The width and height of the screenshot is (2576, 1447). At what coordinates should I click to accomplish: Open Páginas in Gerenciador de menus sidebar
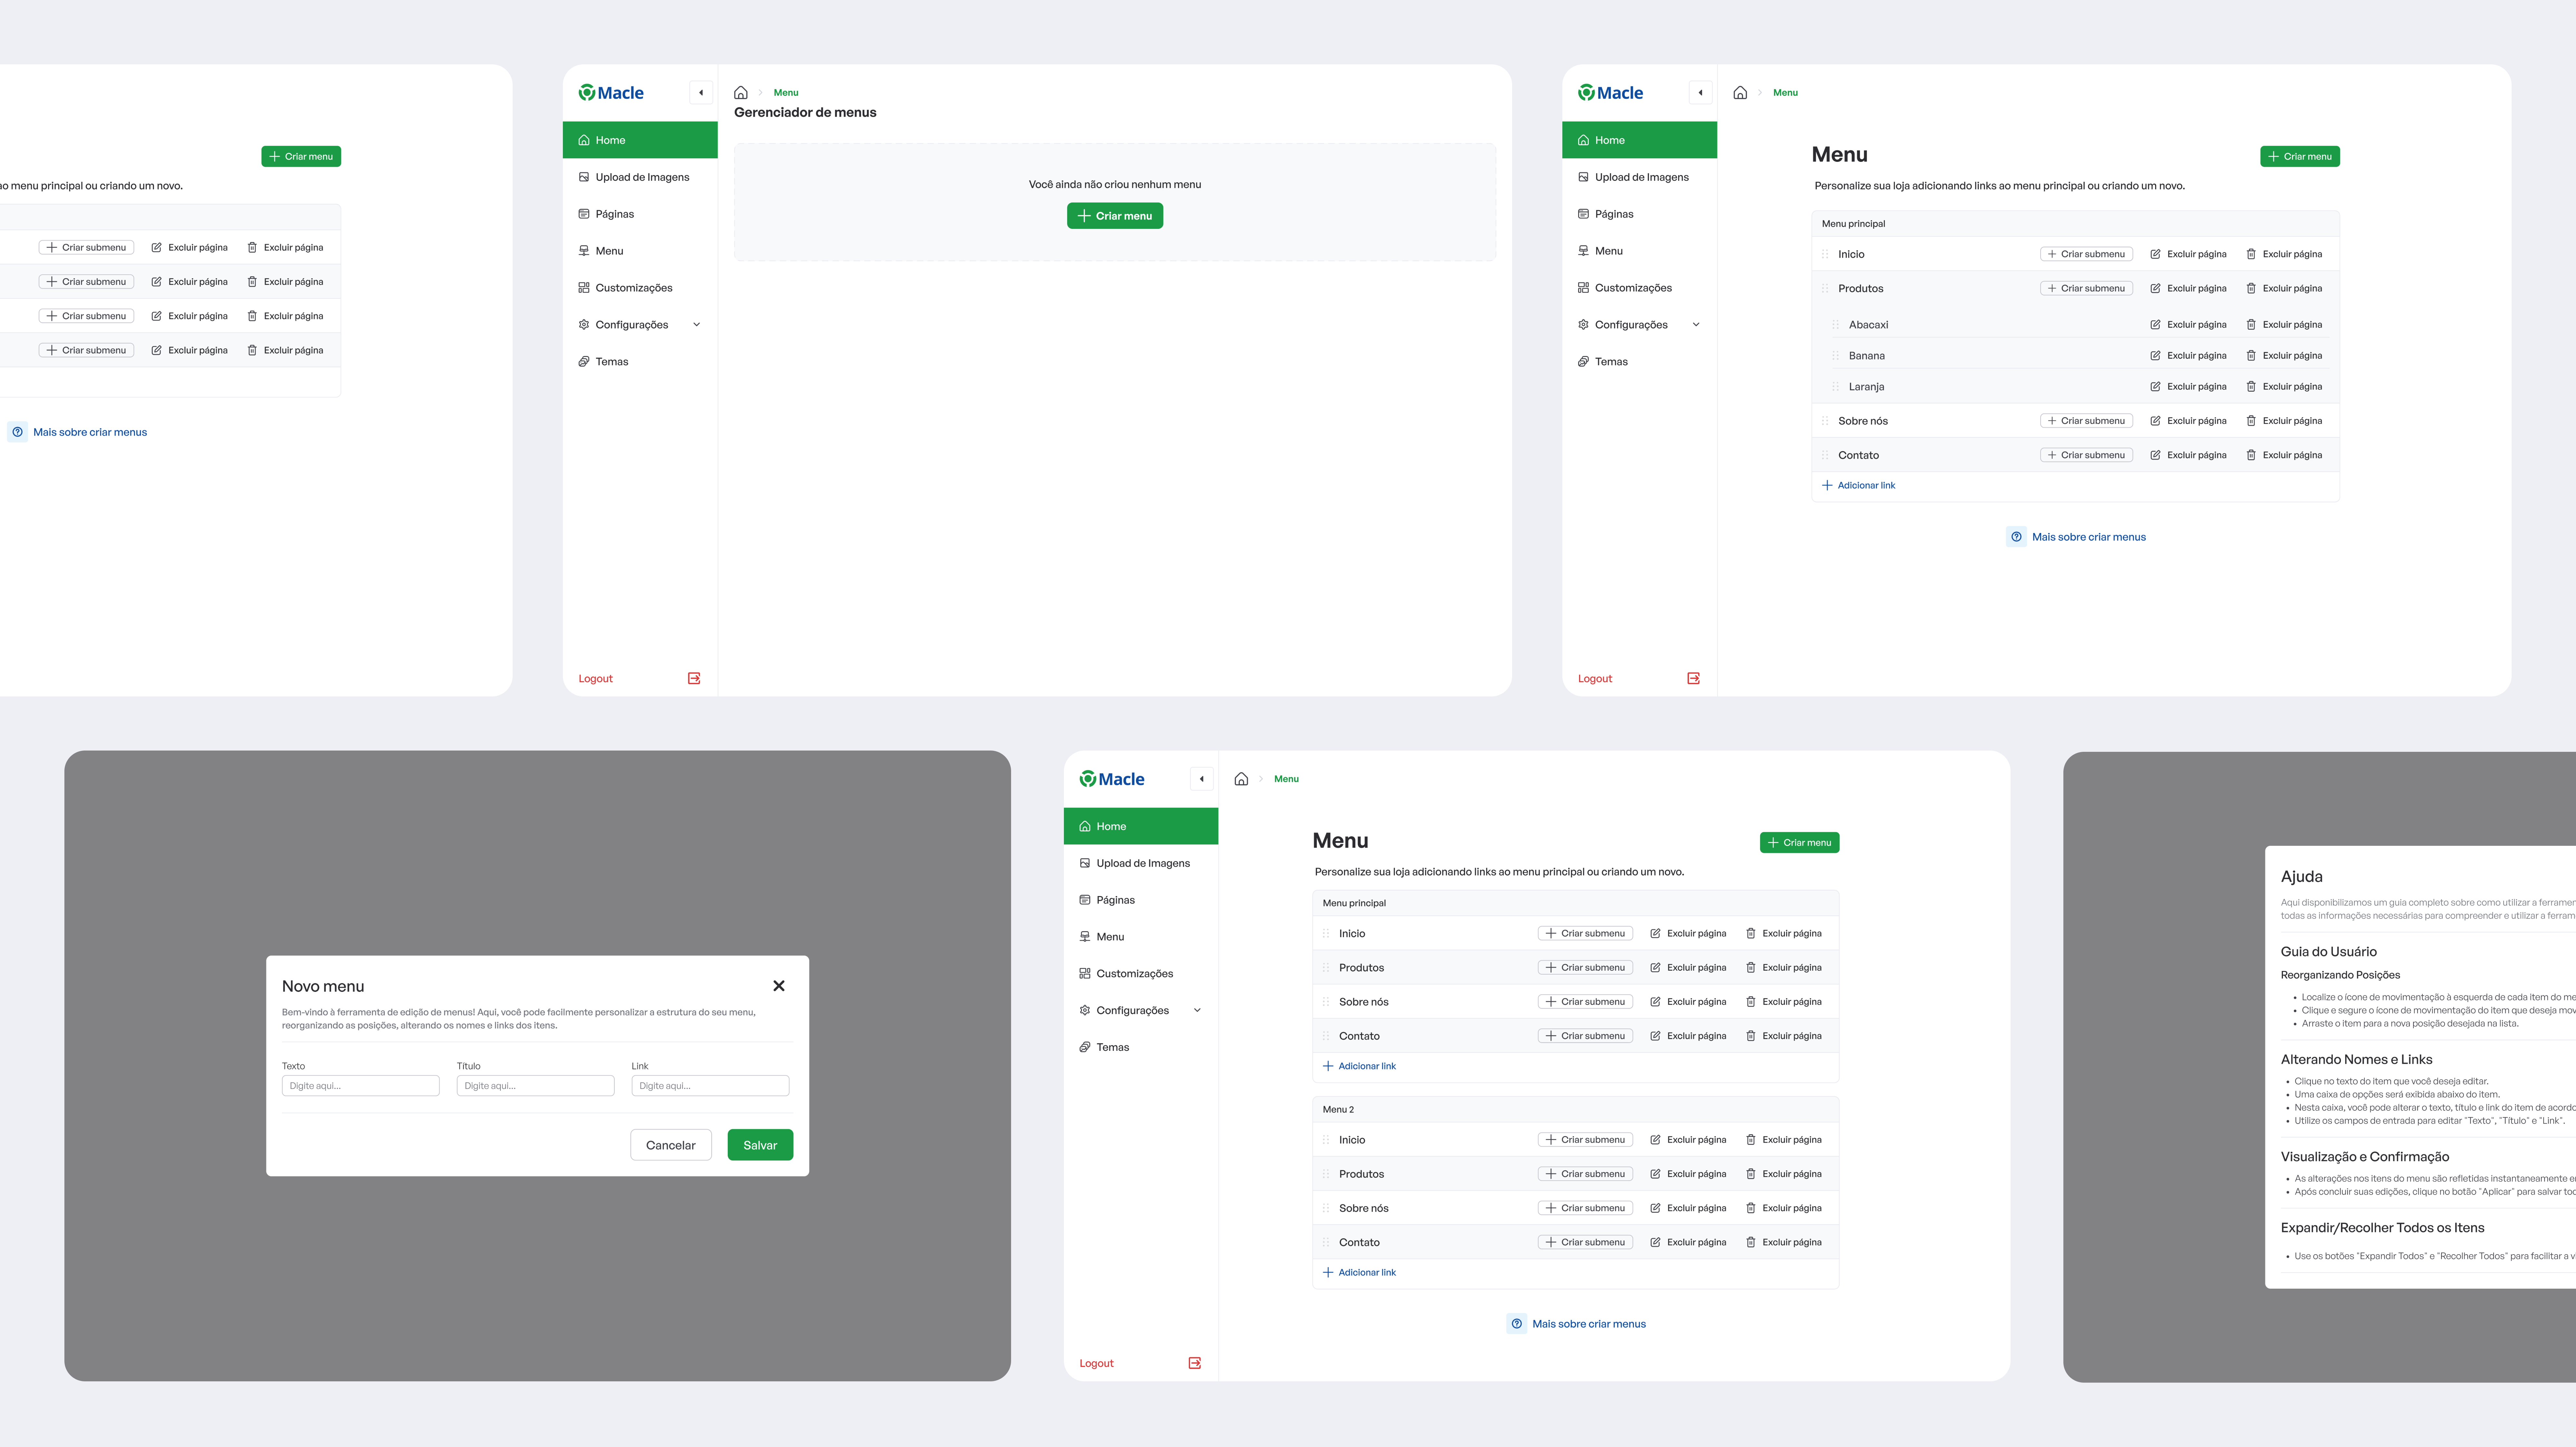640,214
